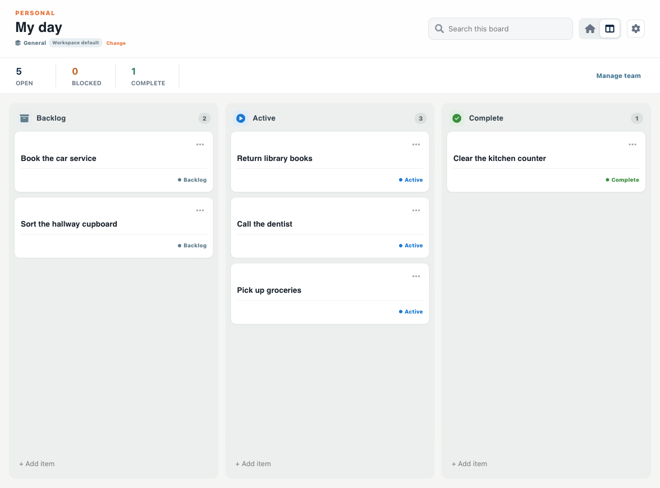Click the Backlog archive box icon
The image size is (660, 488).
[25, 118]
